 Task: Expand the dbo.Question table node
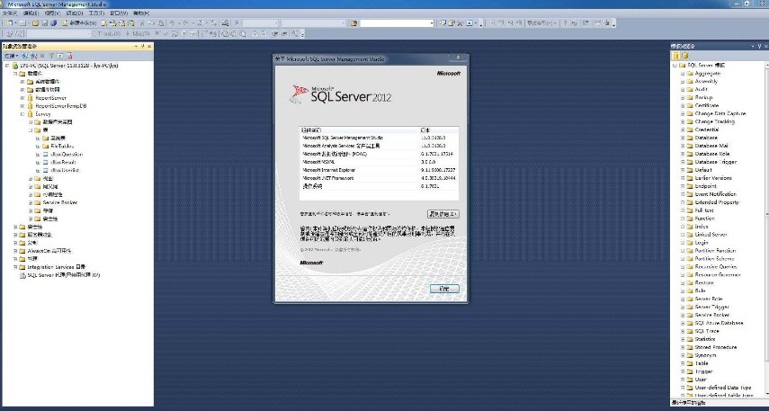(x=38, y=154)
